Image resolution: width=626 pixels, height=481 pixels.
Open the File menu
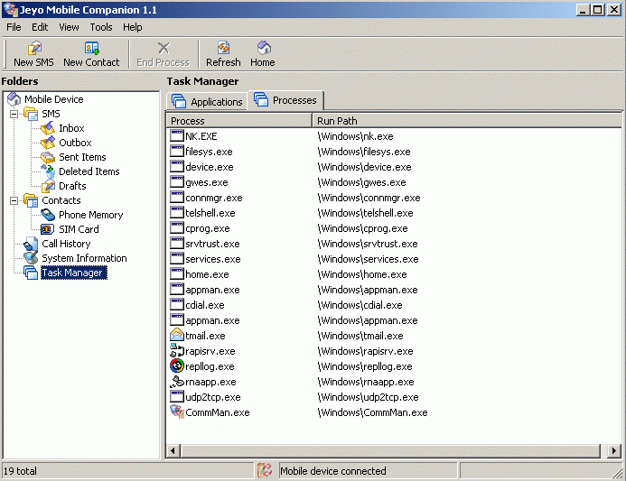pyautogui.click(x=14, y=27)
